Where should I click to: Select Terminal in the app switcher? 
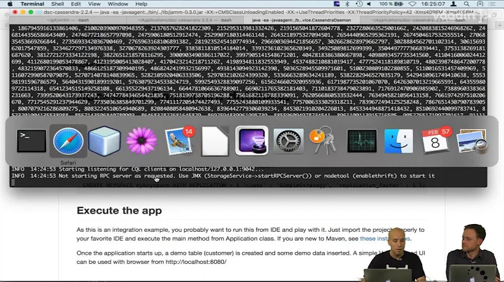pyautogui.click(x=31, y=141)
